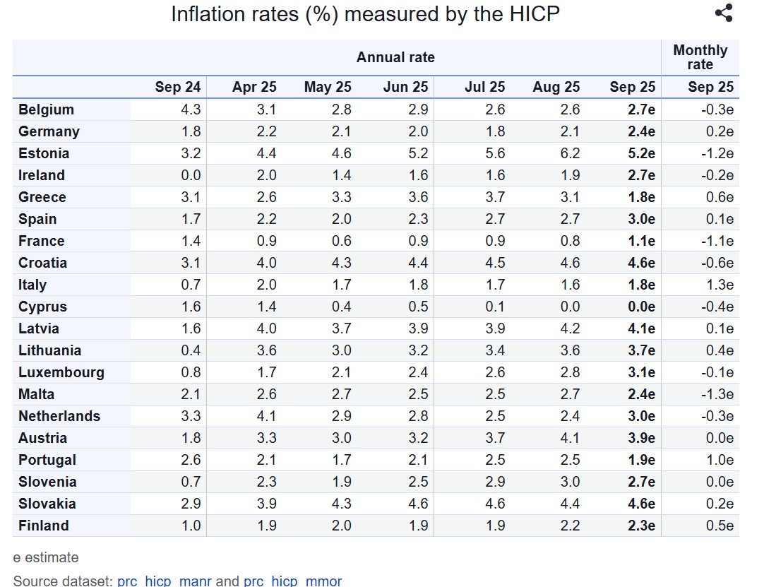Click the Netherlands row label
The image size is (764, 587).
click(x=59, y=416)
